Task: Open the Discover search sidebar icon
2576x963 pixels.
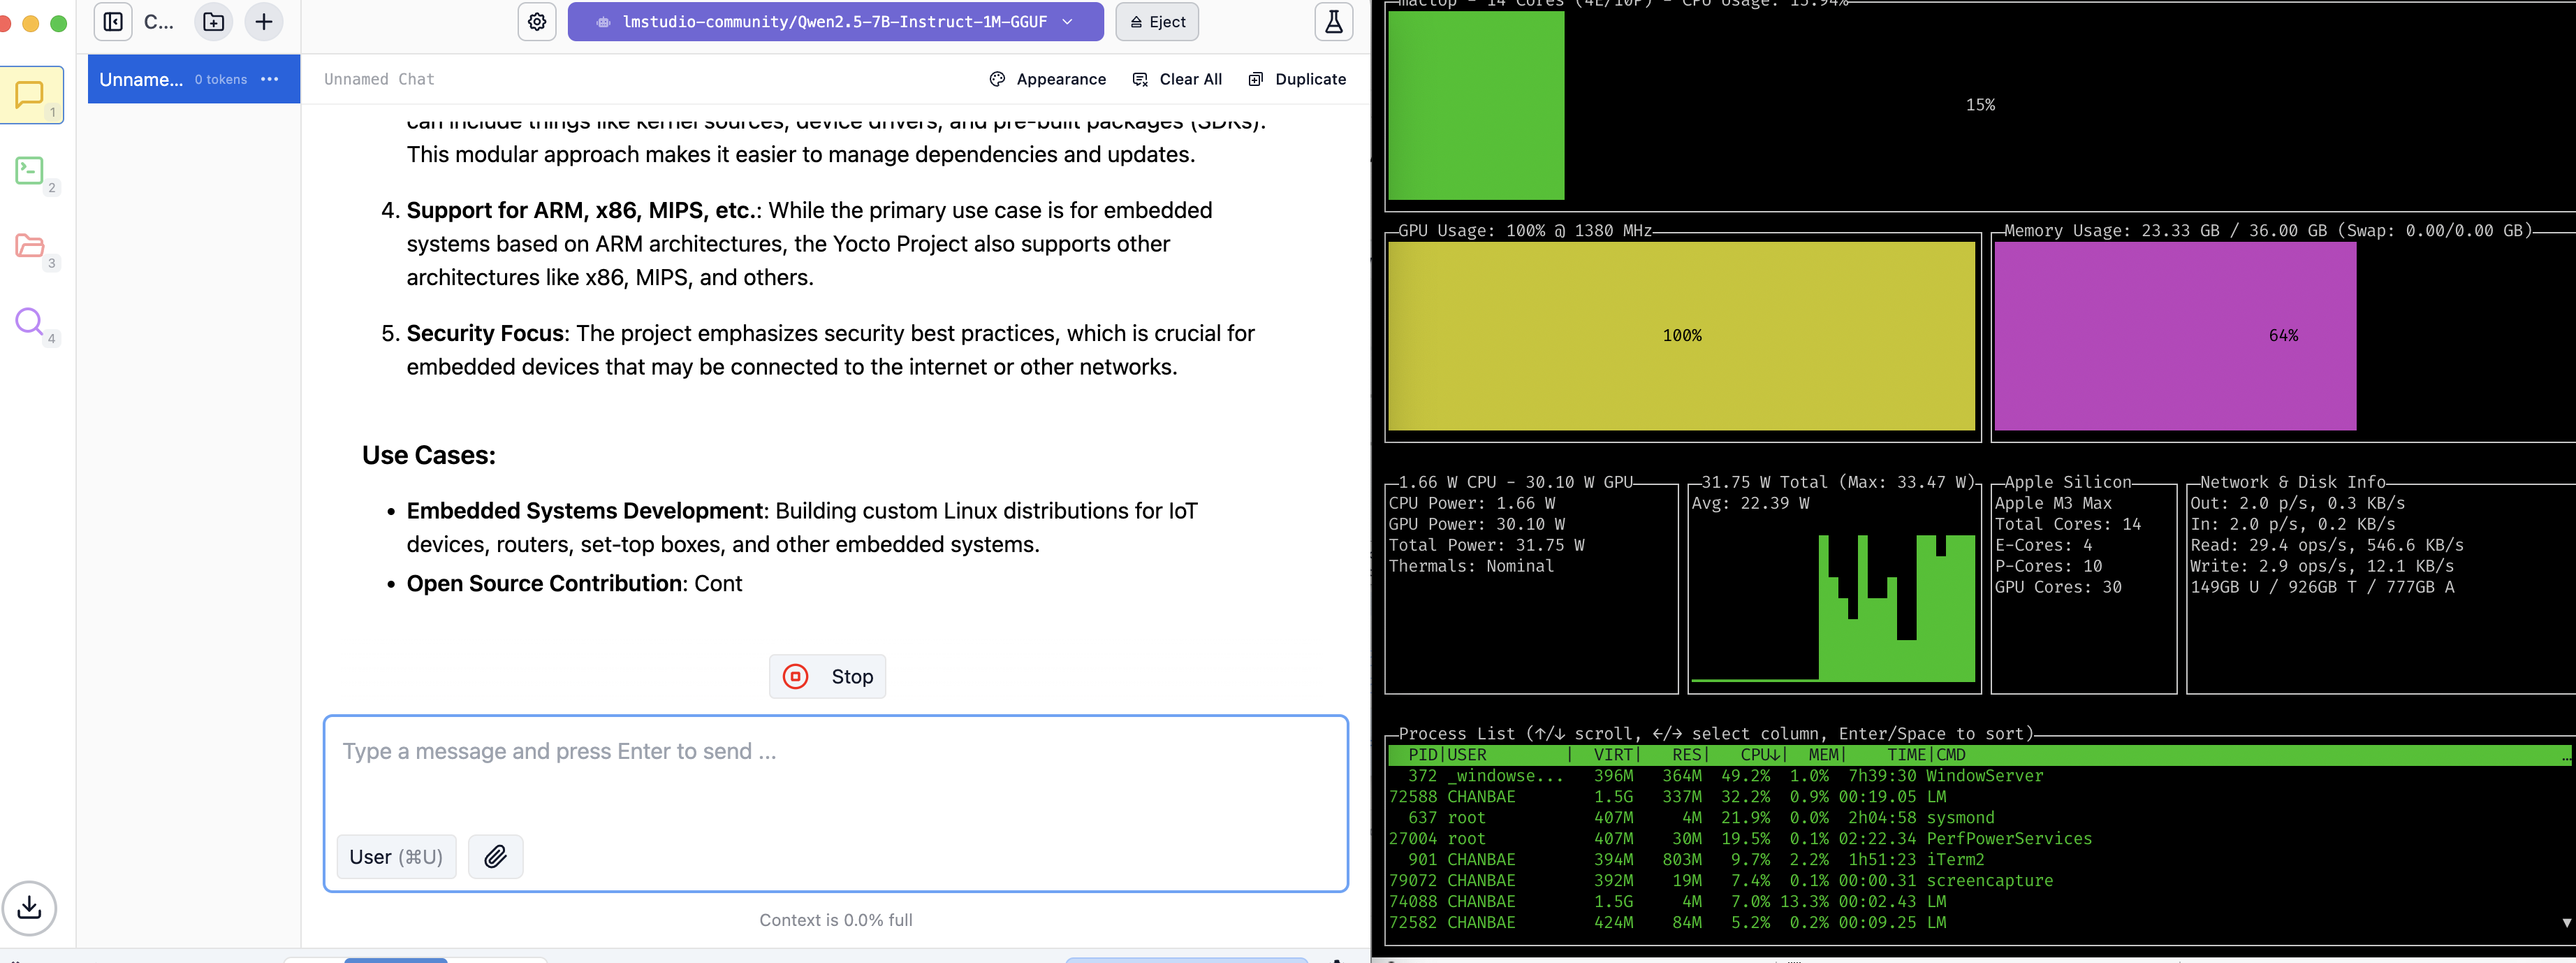Action: (x=30, y=321)
